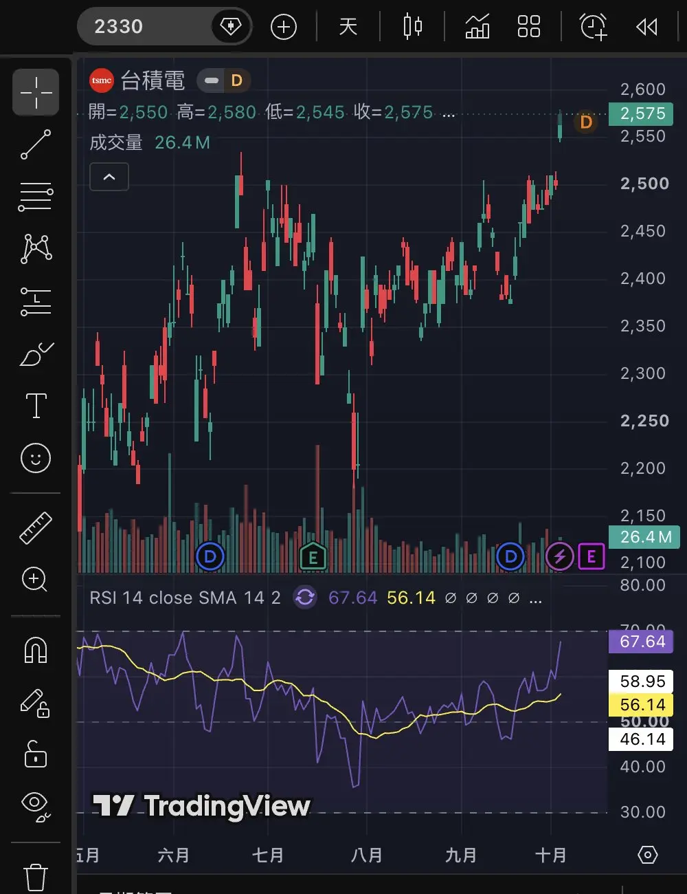Select the ruler measure tool
The image size is (687, 894).
(x=36, y=528)
